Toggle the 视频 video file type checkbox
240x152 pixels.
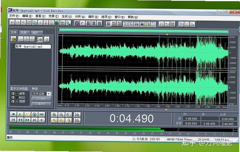pyautogui.click(x=13, y=101)
